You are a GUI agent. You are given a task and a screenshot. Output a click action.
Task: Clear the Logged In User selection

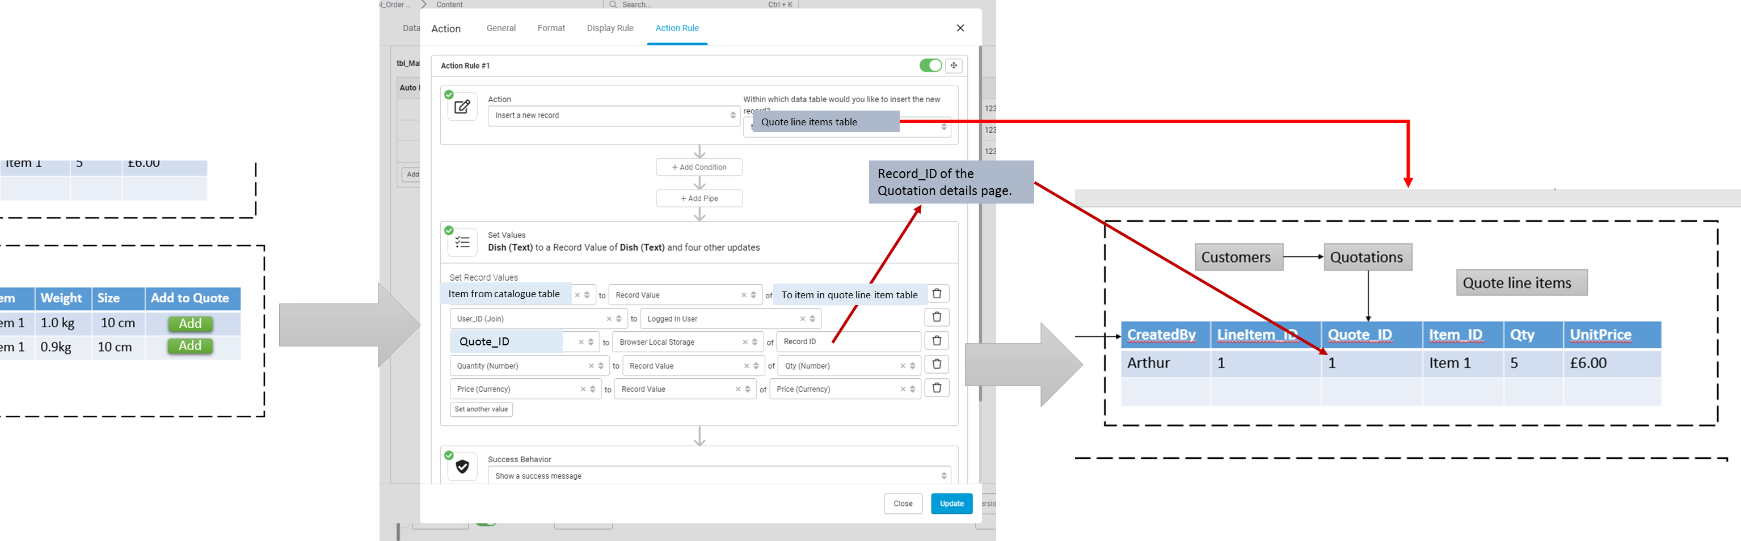[802, 319]
